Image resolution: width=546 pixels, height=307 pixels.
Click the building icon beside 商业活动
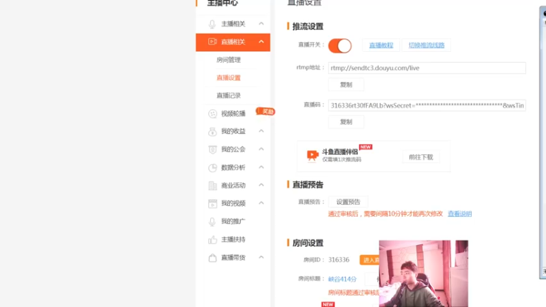212,186
